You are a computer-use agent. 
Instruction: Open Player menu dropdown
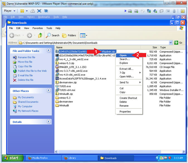pyautogui.click(x=9, y=11)
